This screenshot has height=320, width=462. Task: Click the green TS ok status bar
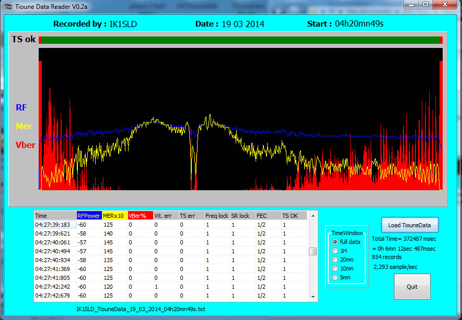tap(239, 40)
